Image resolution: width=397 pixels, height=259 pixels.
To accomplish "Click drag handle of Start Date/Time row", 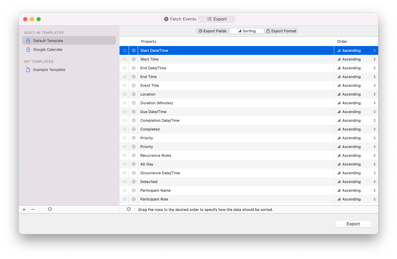I will click(125, 50).
